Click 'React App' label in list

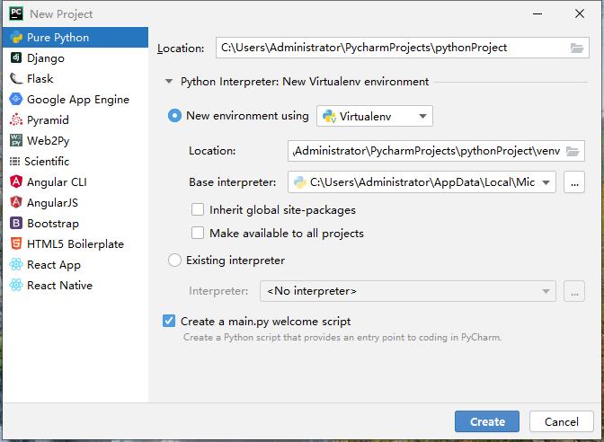pyautogui.click(x=54, y=265)
